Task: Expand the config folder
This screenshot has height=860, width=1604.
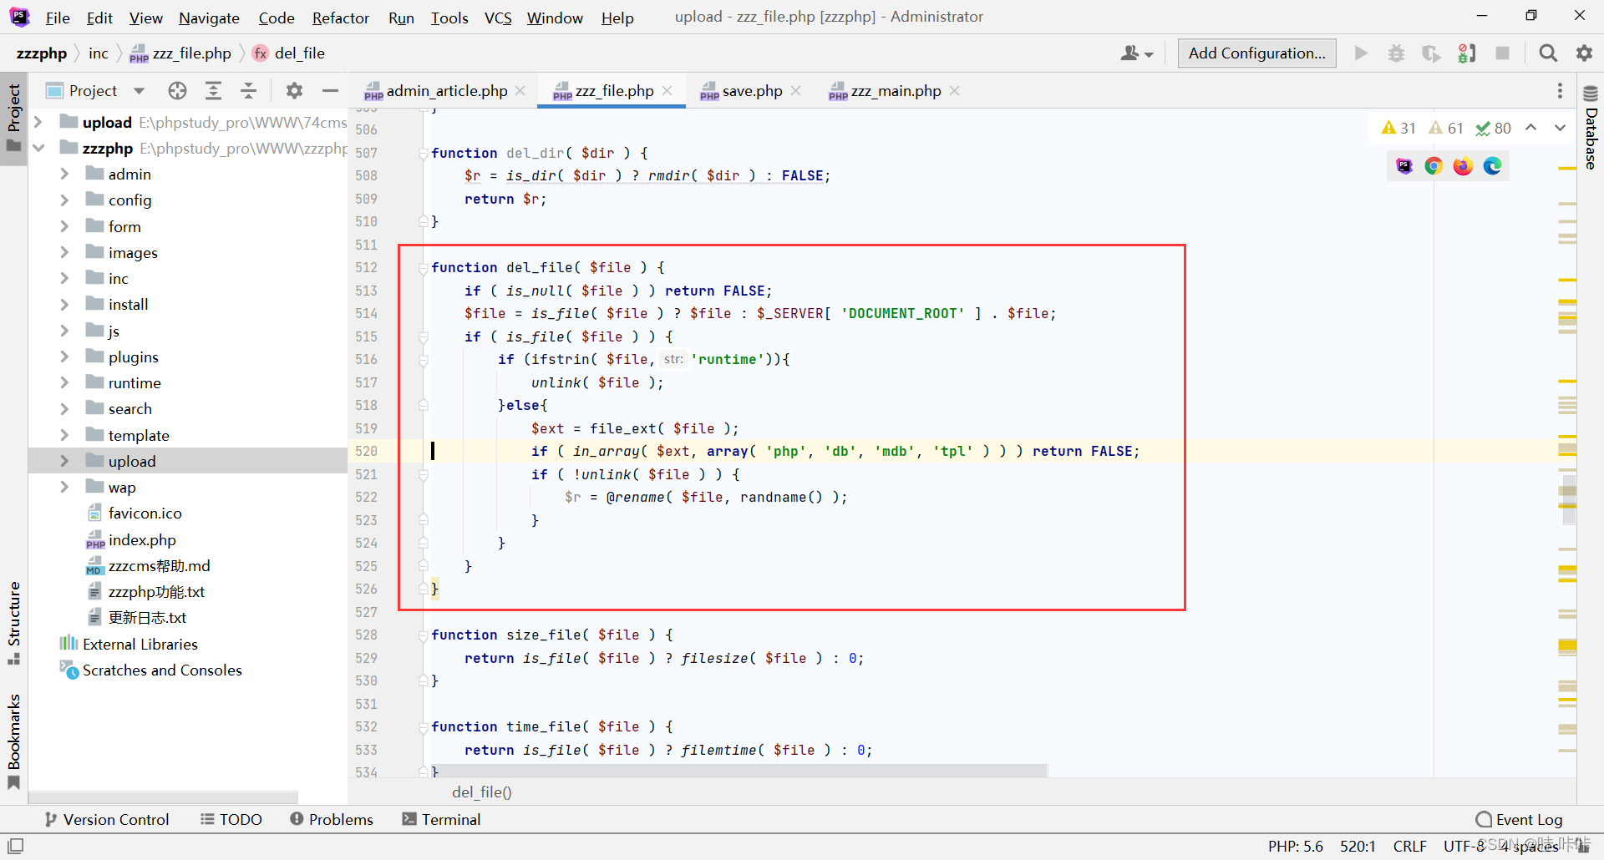Action: coord(64,200)
